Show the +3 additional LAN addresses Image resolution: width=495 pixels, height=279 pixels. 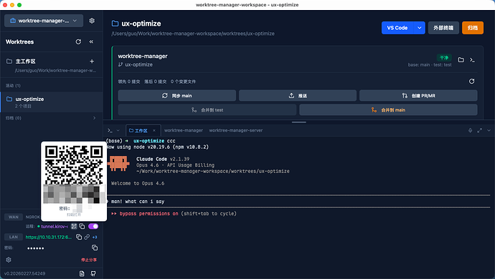(95, 237)
